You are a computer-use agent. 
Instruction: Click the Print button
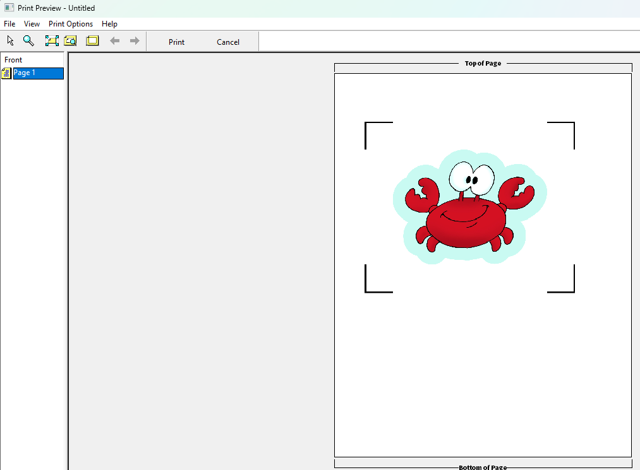pos(176,42)
